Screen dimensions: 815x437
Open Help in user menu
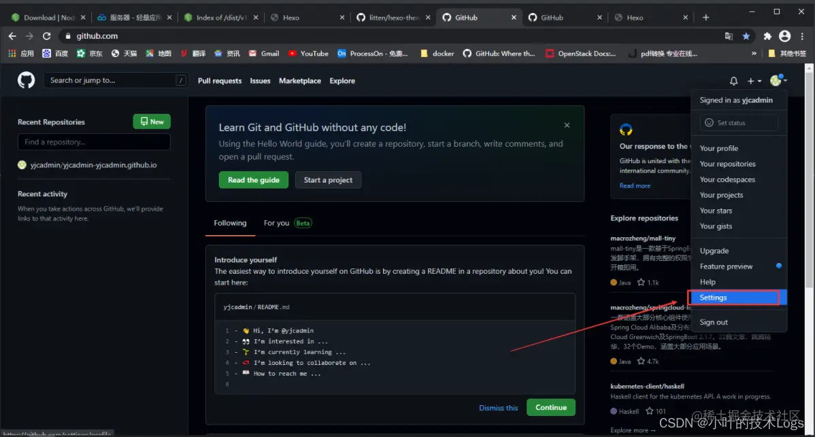coord(739,282)
